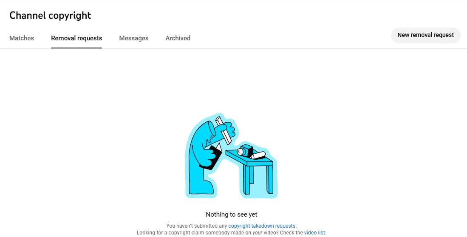This screenshot has width=467, height=237.
Task: Click the Nothing to see yet message
Action: [x=232, y=214]
